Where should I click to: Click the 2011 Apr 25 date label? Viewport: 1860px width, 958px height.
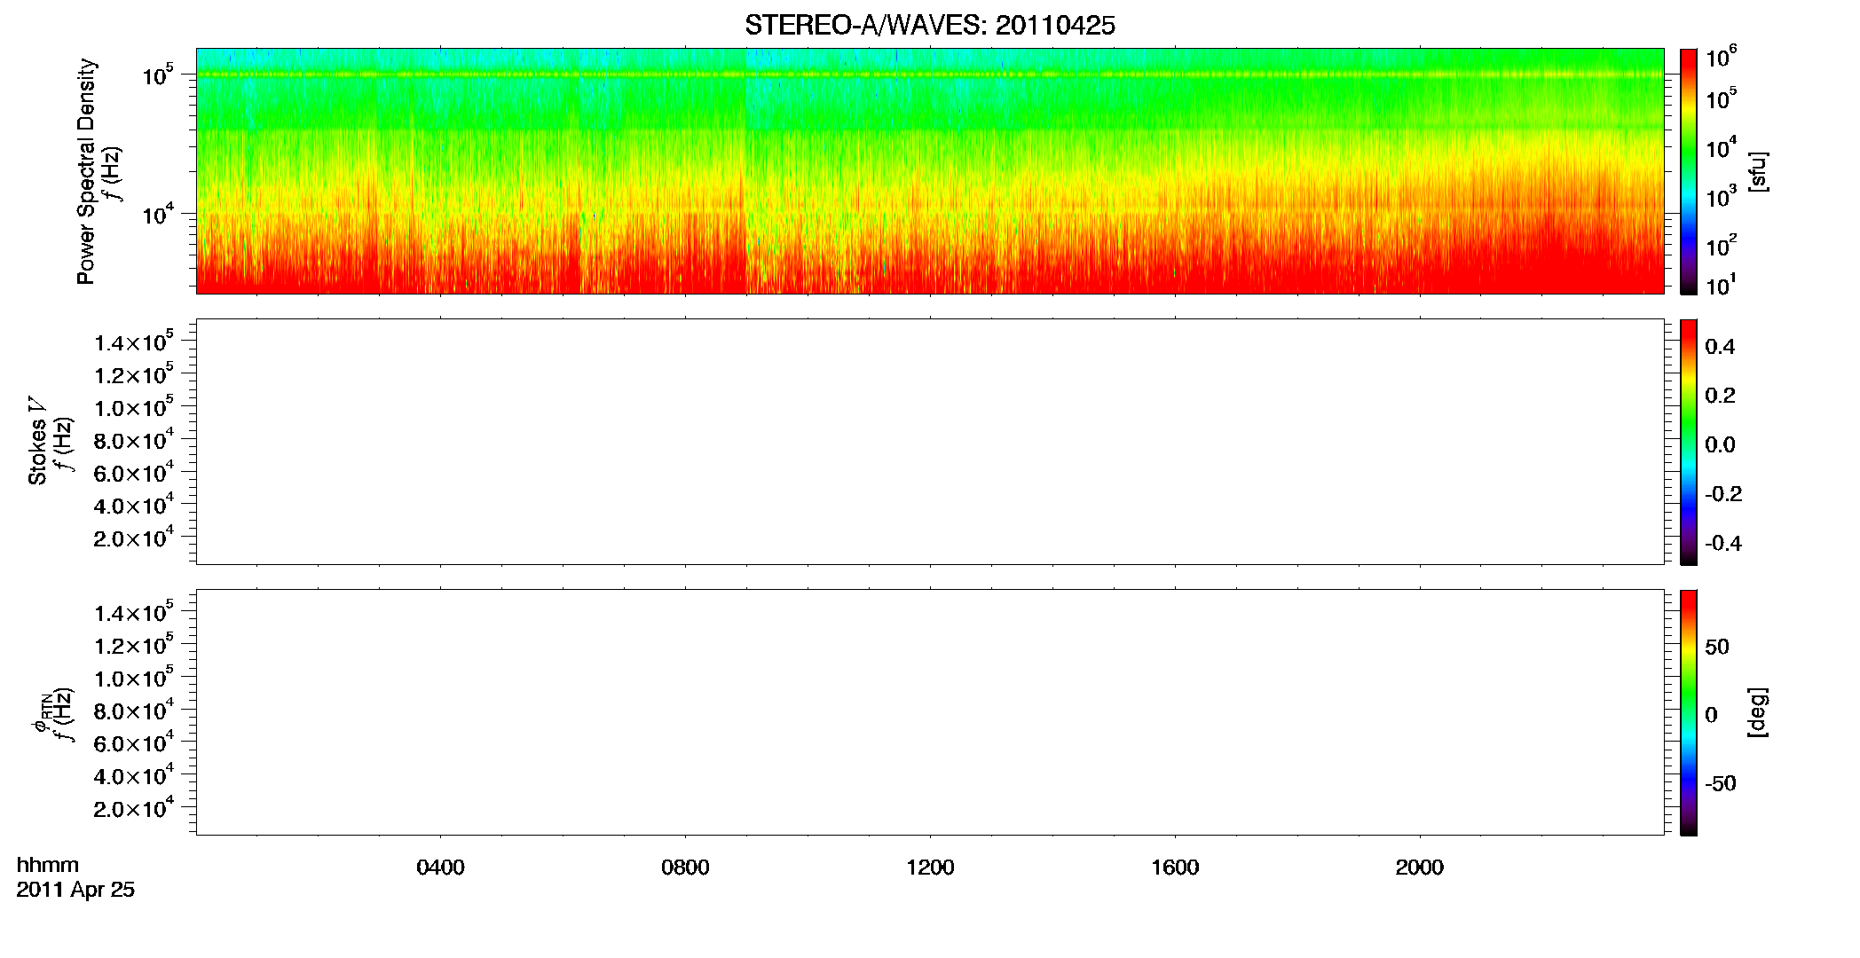[x=75, y=890]
